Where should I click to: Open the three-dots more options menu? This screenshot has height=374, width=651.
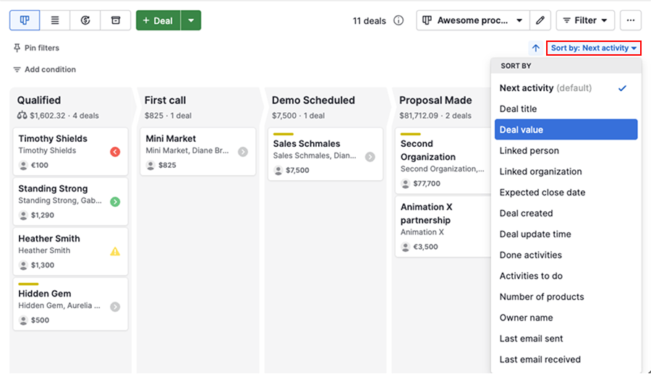click(631, 20)
